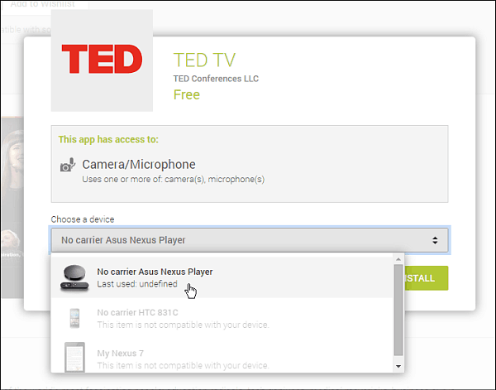This screenshot has width=496, height=390.
Task: Click the red TED app logo
Action: tap(102, 60)
